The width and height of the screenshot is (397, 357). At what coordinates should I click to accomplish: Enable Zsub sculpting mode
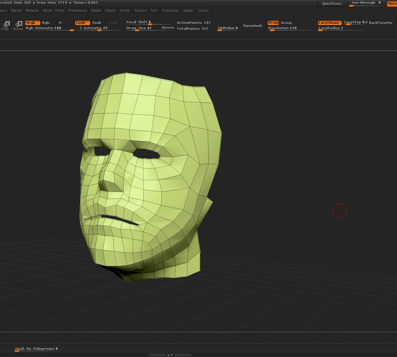[x=99, y=23]
